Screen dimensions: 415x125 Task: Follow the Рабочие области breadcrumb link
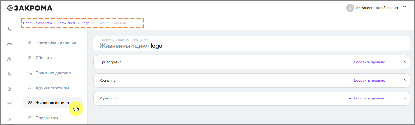[x=38, y=23]
